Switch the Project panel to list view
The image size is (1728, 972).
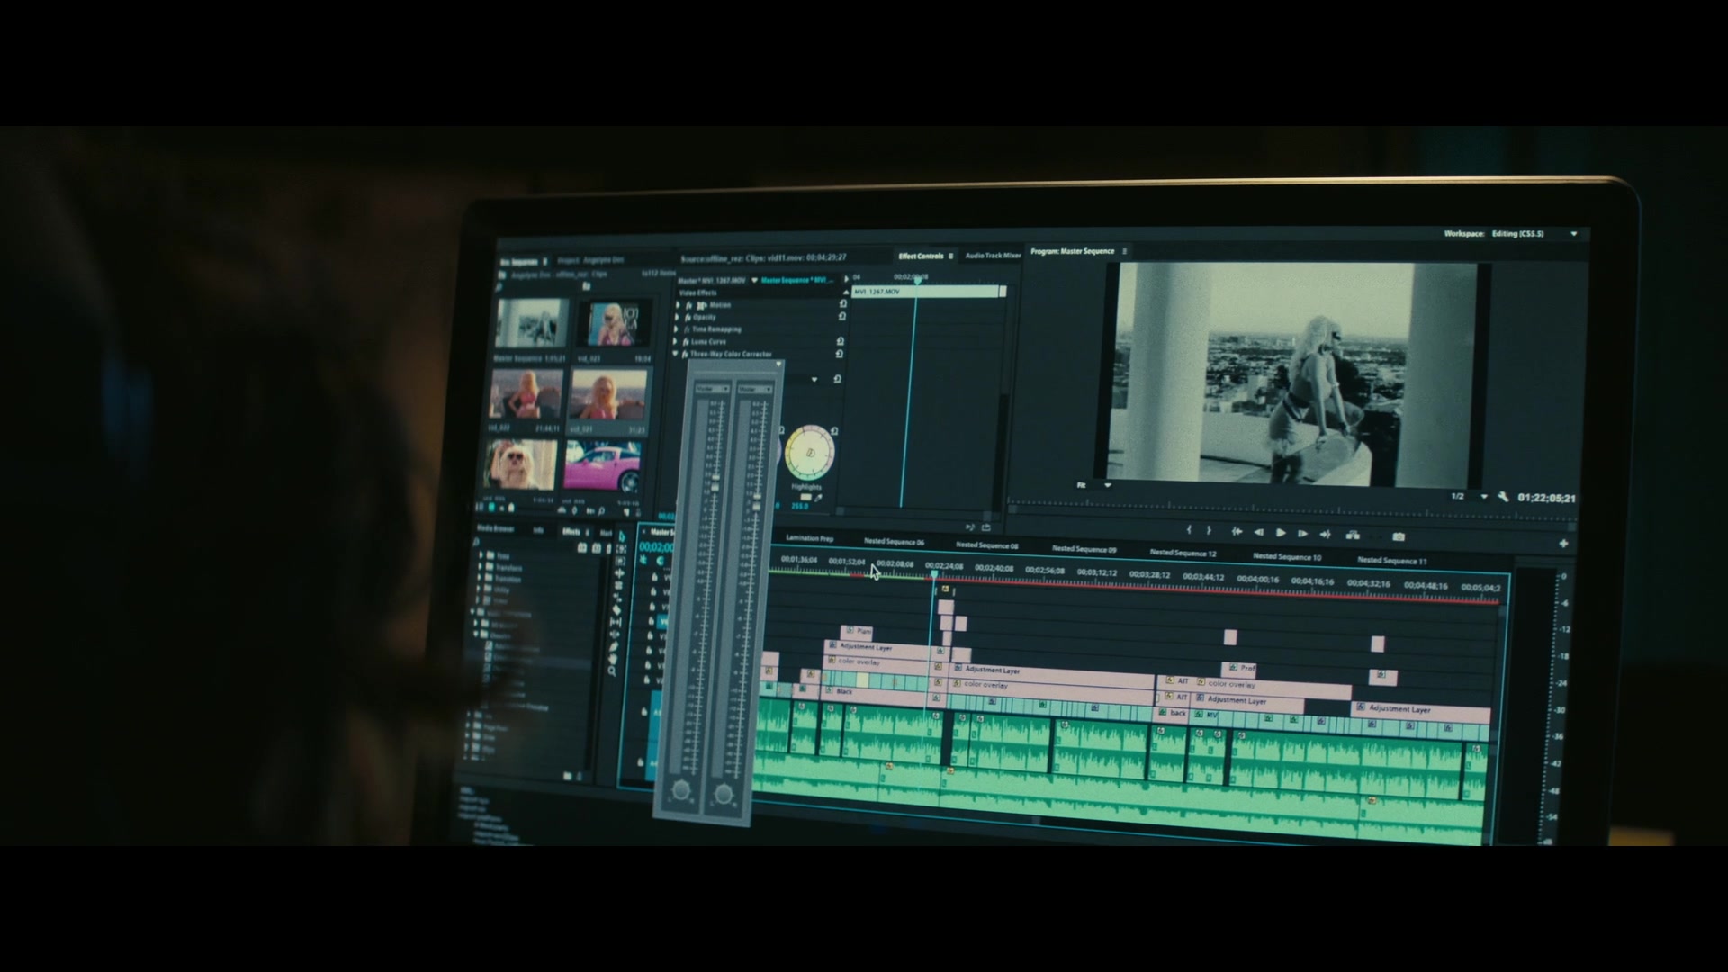481,508
